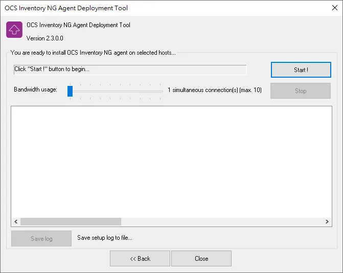The height and width of the screenshot is (273, 343).
Task: Click the greyed-out Save log button
Action: [x=41, y=238]
